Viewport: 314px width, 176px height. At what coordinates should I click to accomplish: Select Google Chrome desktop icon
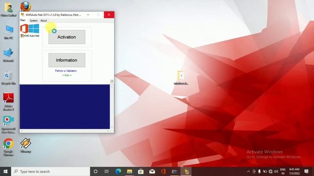[x=9, y=147]
